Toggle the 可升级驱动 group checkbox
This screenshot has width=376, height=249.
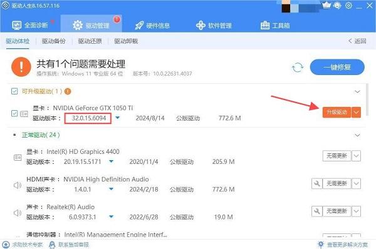click(14, 91)
